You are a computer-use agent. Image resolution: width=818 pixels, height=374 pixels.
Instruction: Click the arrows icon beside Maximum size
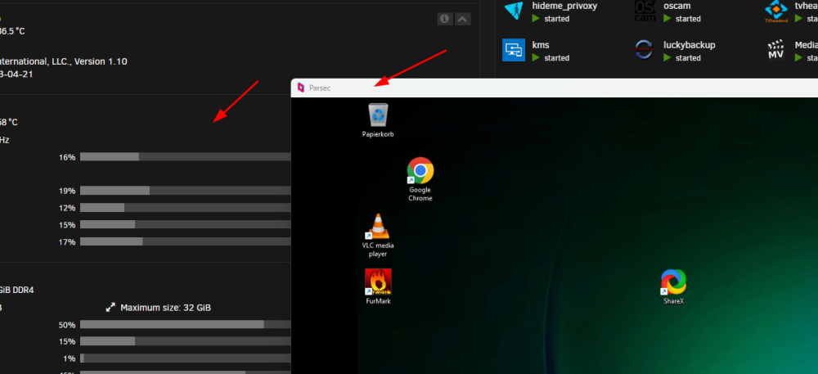[x=110, y=308]
